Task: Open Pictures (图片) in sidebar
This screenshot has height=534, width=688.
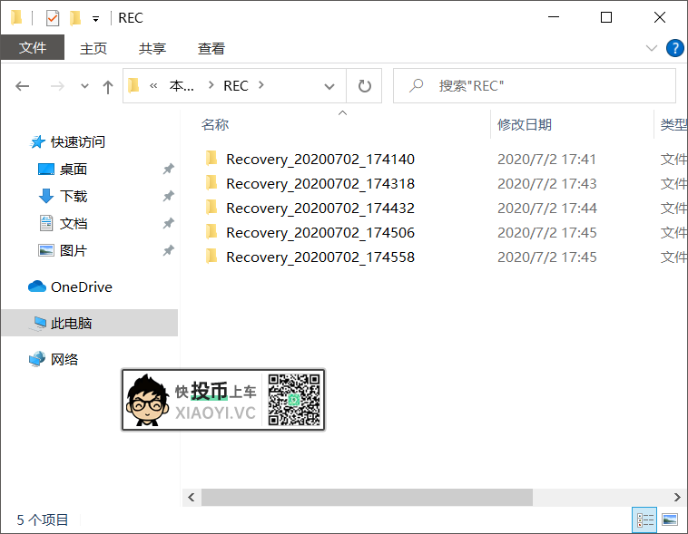Action: (x=73, y=251)
